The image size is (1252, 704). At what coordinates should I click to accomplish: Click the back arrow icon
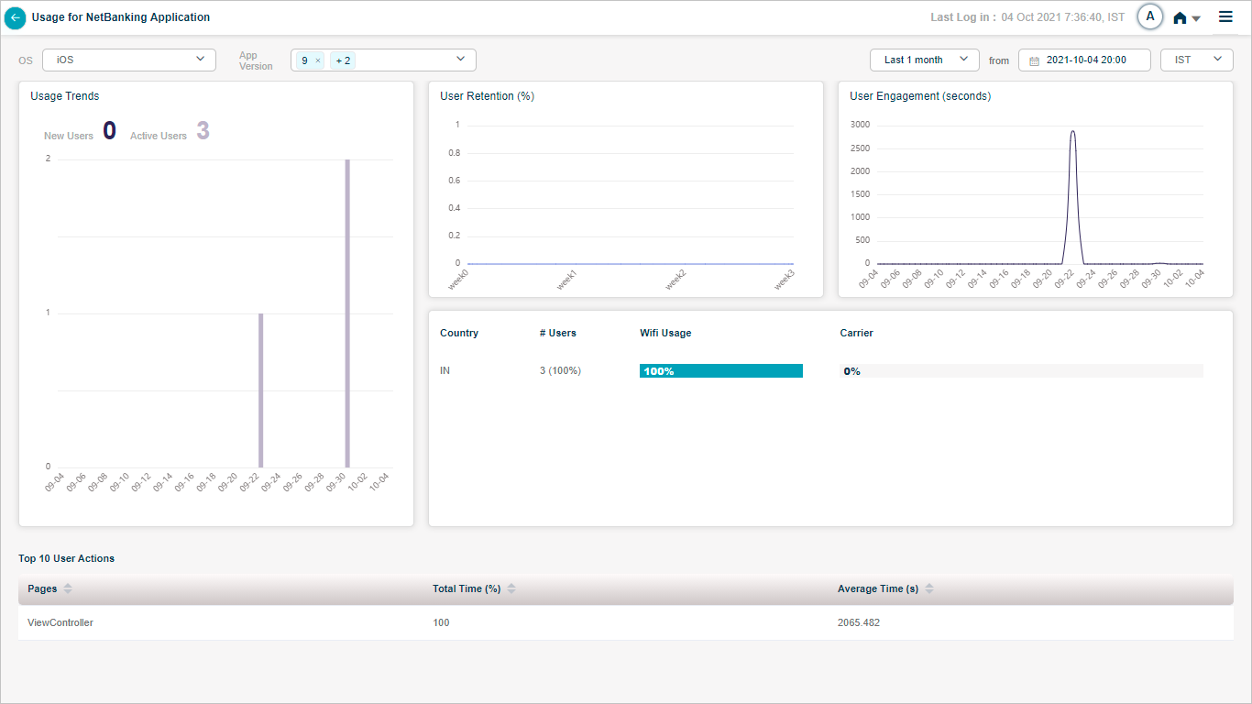coord(16,17)
